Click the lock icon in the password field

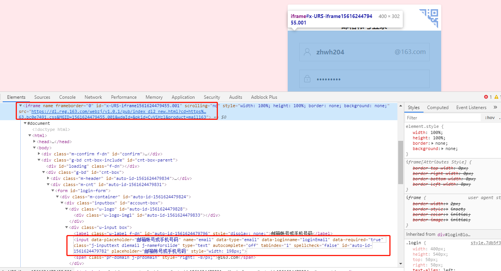307,79
